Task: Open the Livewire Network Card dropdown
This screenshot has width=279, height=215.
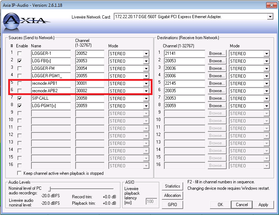Action: (x=270, y=17)
